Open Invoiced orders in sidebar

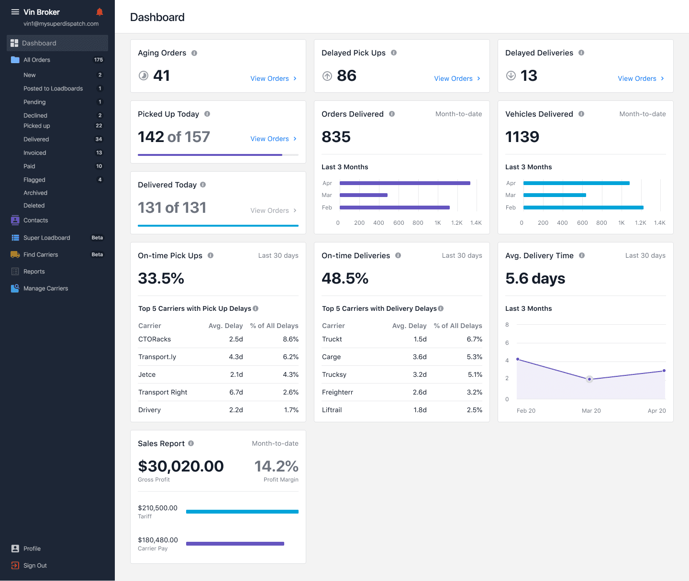pos(35,153)
